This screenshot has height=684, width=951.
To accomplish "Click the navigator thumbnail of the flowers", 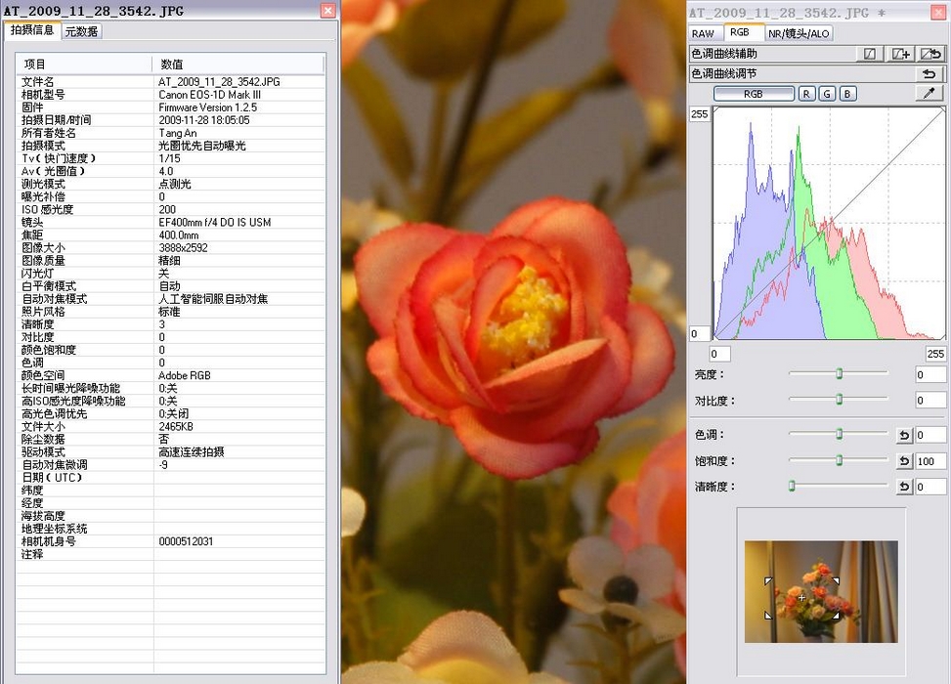I will click(821, 592).
